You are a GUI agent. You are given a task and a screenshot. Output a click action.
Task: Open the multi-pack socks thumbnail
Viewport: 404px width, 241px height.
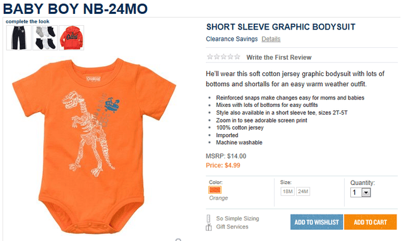click(45, 38)
